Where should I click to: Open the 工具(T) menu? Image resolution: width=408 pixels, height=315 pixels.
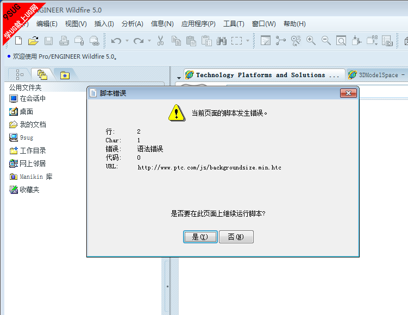click(234, 24)
